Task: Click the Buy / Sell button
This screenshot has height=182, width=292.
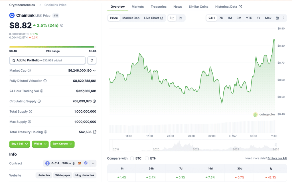Action: click(x=19, y=144)
